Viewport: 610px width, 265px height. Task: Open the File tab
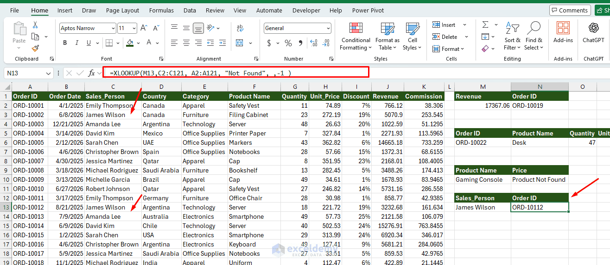point(14,10)
